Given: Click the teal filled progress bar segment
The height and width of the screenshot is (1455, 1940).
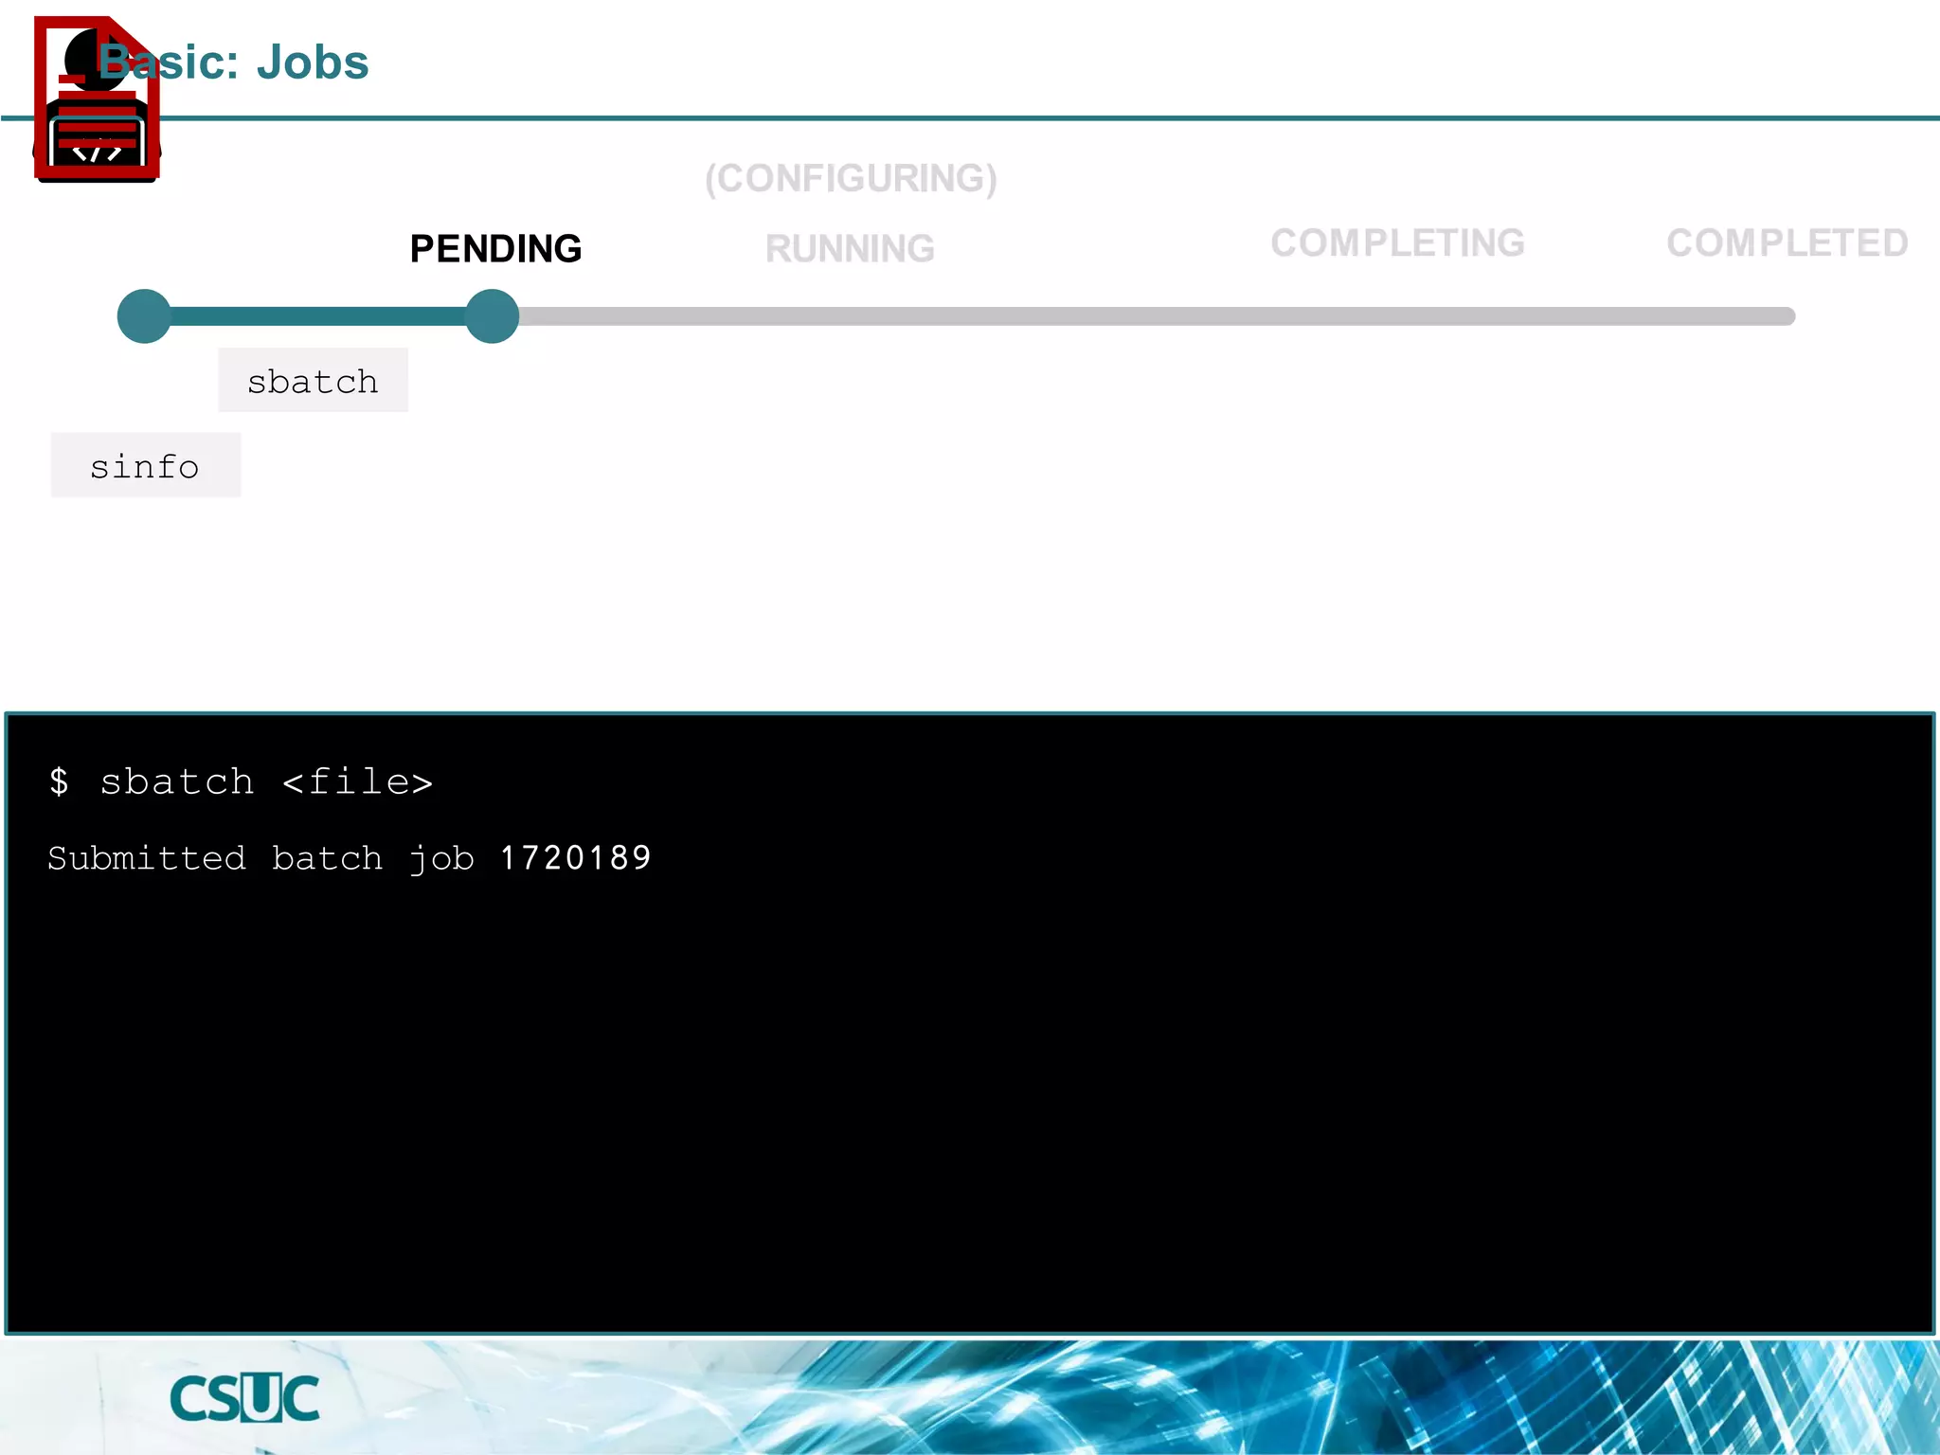Looking at the screenshot, I should [318, 316].
